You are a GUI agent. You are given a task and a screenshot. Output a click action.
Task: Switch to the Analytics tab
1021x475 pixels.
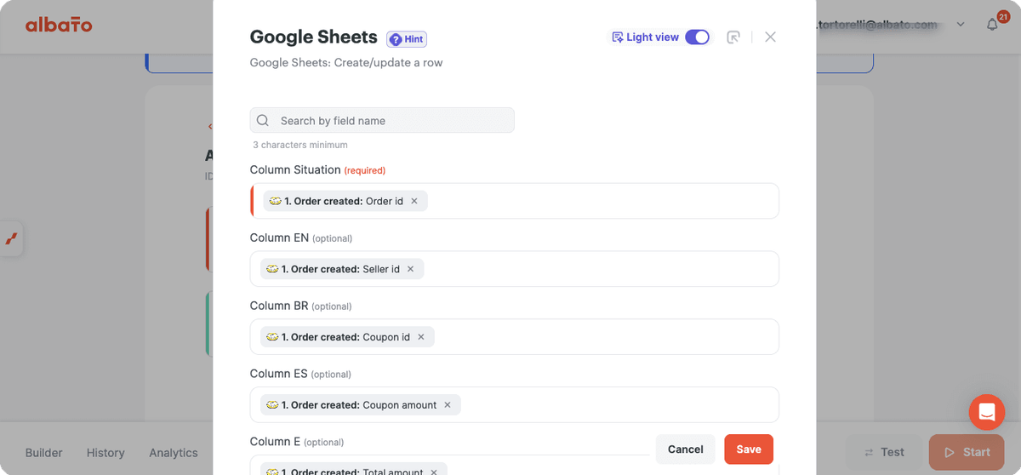point(174,453)
